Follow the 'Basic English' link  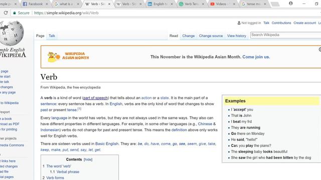[107, 143]
